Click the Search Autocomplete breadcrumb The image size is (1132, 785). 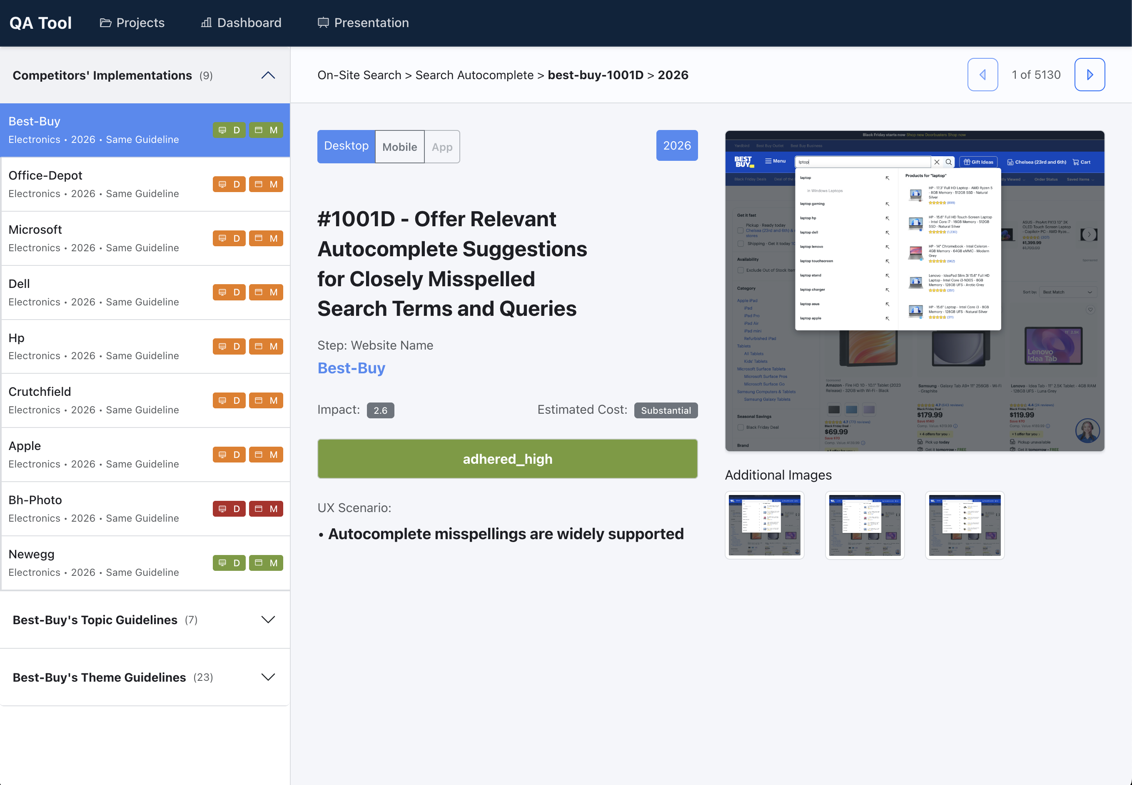tap(474, 75)
